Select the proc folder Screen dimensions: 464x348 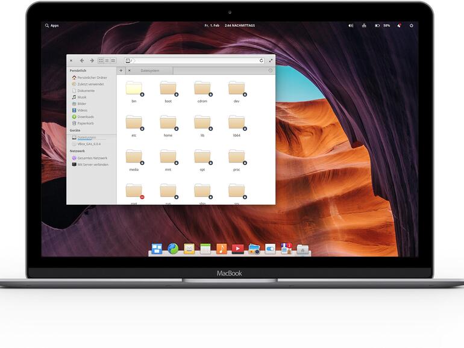coord(236,161)
